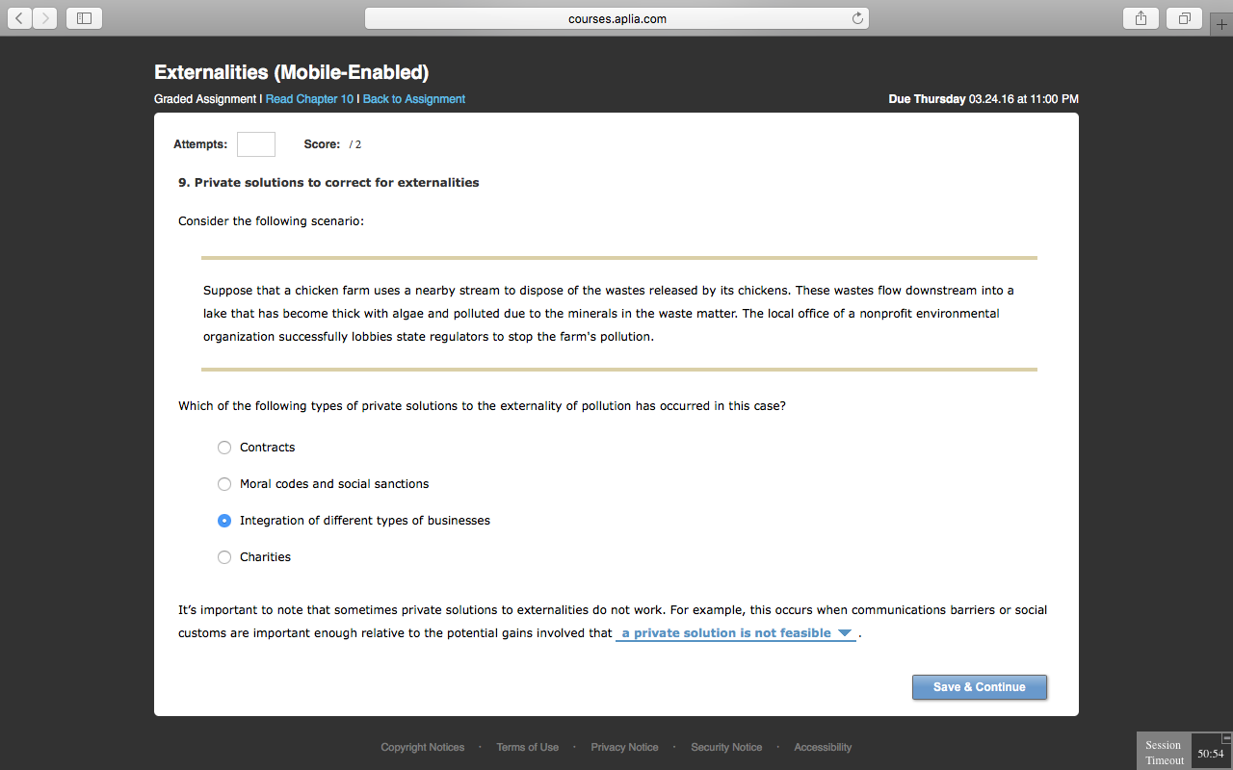Reload the page with refresh icon
Image resolution: width=1233 pixels, height=770 pixels.
pos(856,18)
